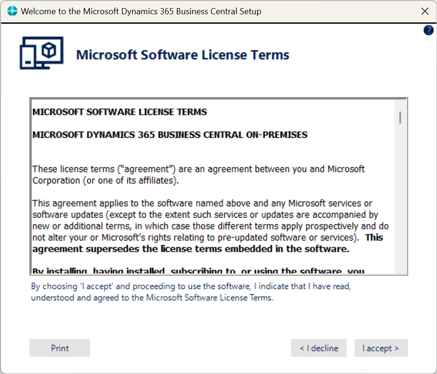Click the BUSINESS CENTRAL ON-PREMISES title line
Screen dimensions: 437x374
[170, 134]
